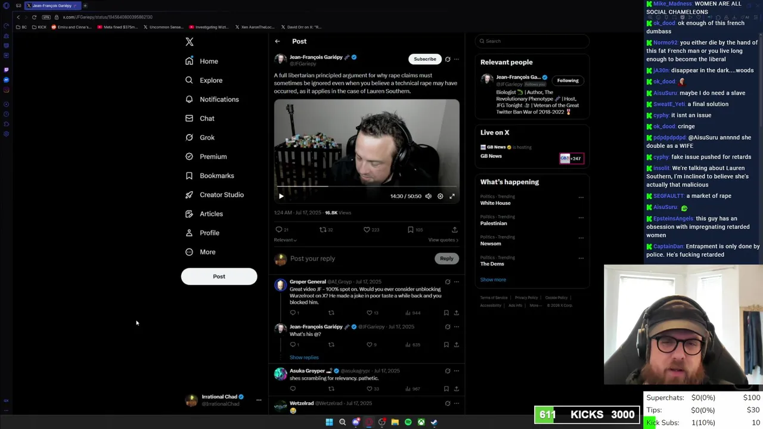The height and width of the screenshot is (429, 763).
Task: Click Show more under What's happening
Action: 493,279
